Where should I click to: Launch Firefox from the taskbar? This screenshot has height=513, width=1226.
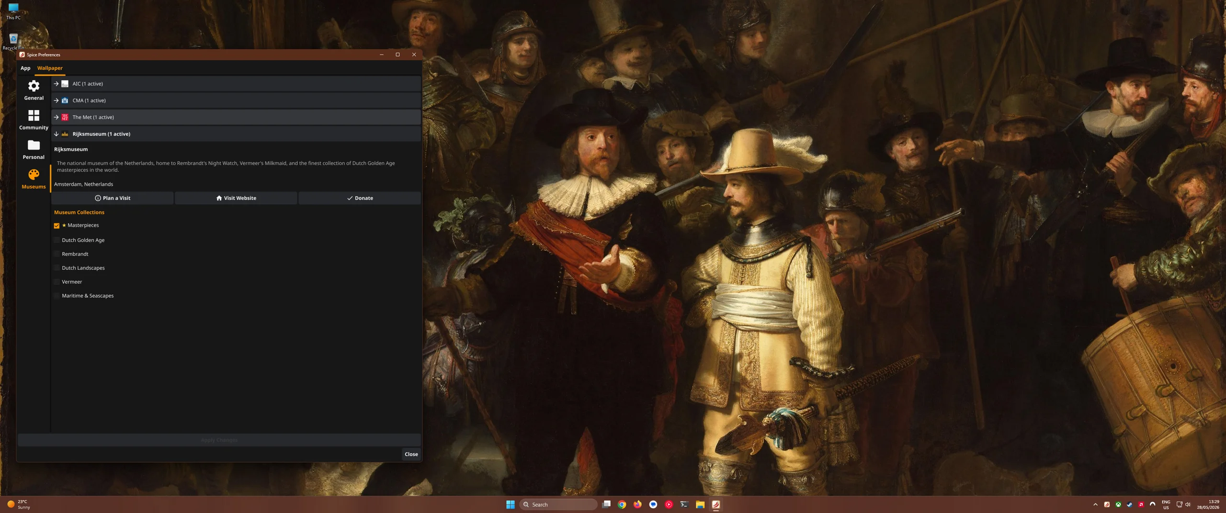pos(637,504)
